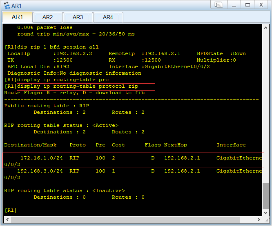Click the 'Route Flags: R - relay' line
Image resolution: width=272 pixels, height=226 pixels.
tap(74, 93)
